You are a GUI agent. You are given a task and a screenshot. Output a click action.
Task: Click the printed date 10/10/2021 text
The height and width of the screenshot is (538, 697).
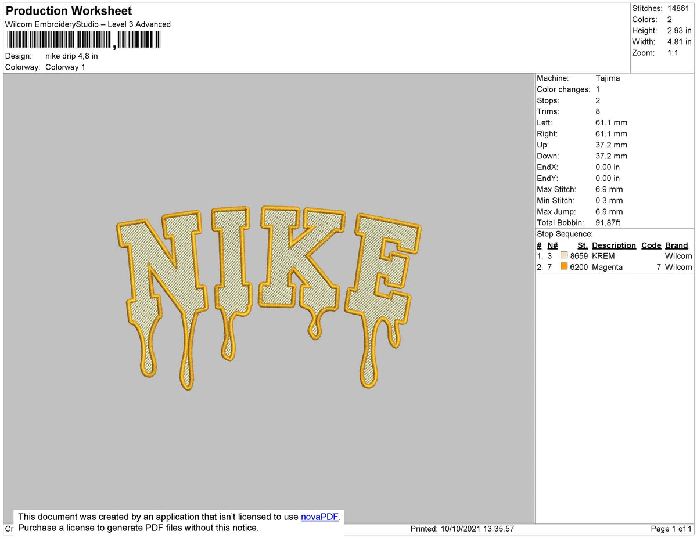[x=461, y=529]
